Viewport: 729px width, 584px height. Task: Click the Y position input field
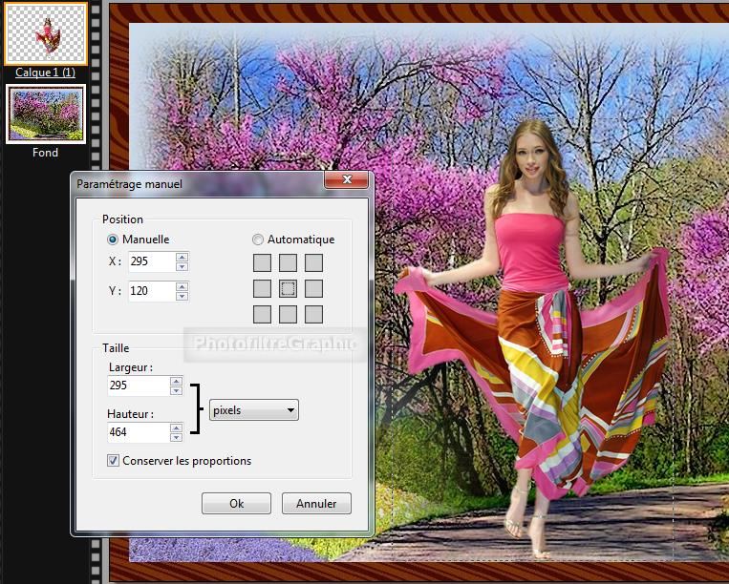click(152, 291)
